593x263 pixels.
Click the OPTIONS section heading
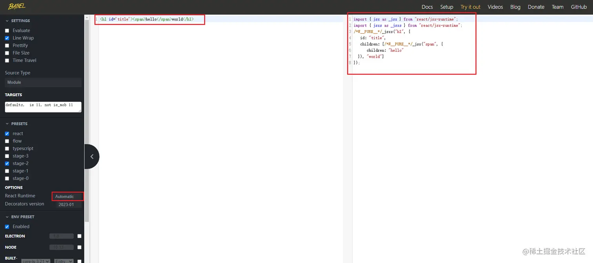(14, 188)
